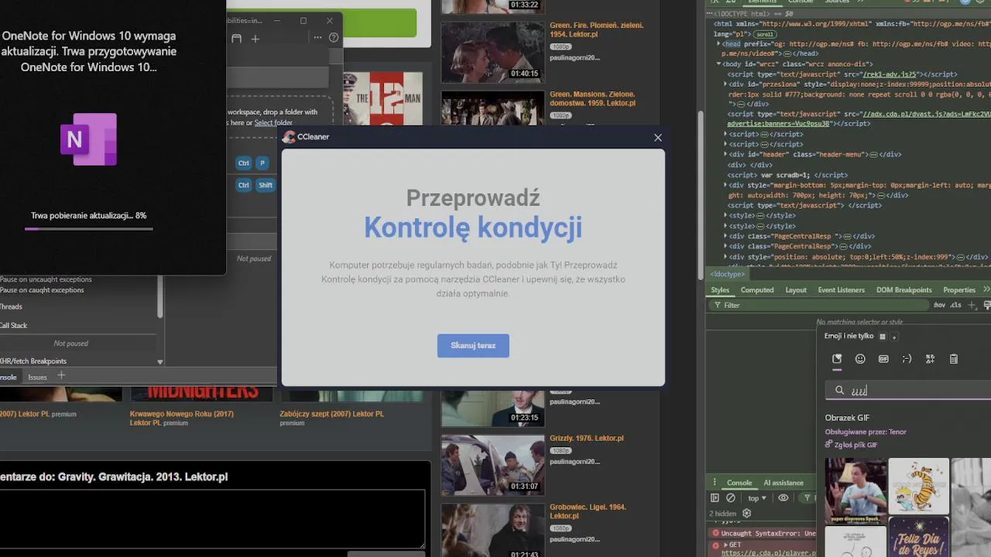This screenshot has width=991, height=557.
Task: Click the plus icon next to the Issues tab
Action: coord(61,376)
